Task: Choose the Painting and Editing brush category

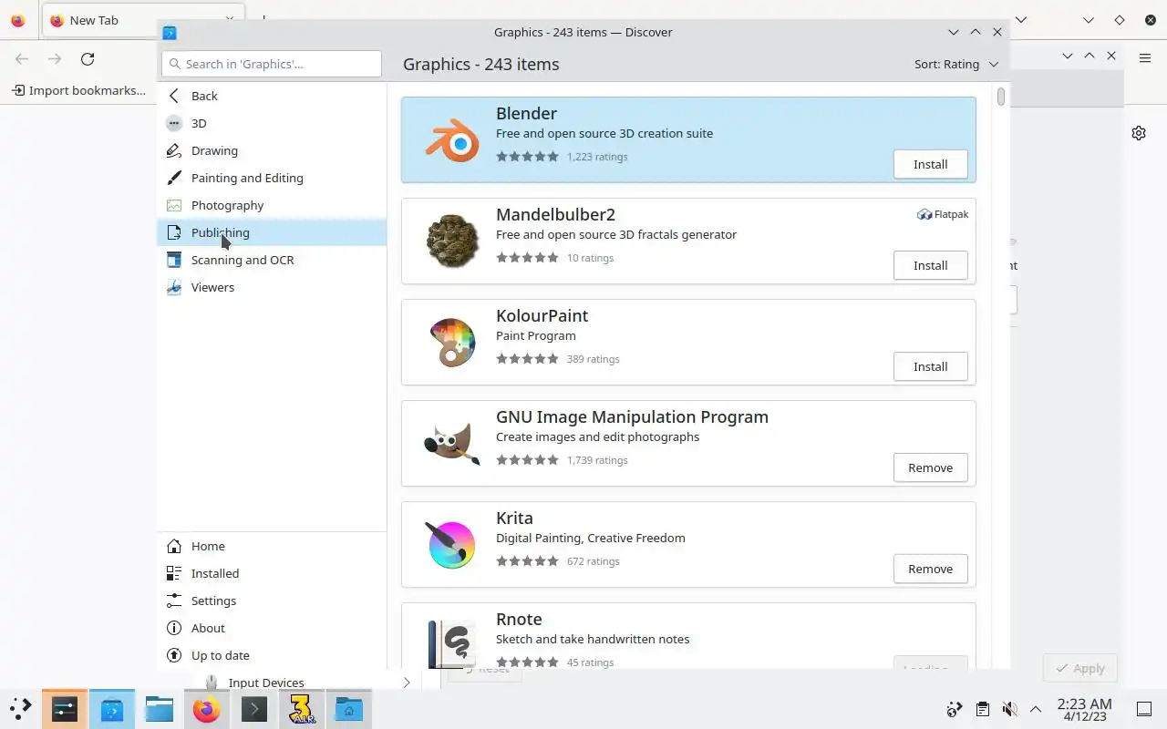Action: click(272, 178)
